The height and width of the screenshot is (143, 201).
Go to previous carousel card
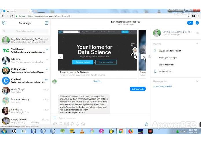click(x=60, y=57)
